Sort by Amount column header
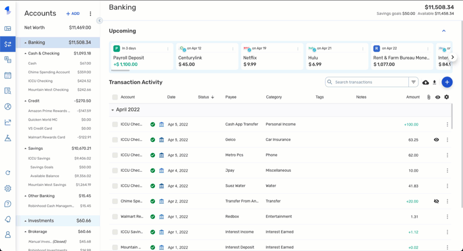The height and width of the screenshot is (251, 463). [x=413, y=97]
